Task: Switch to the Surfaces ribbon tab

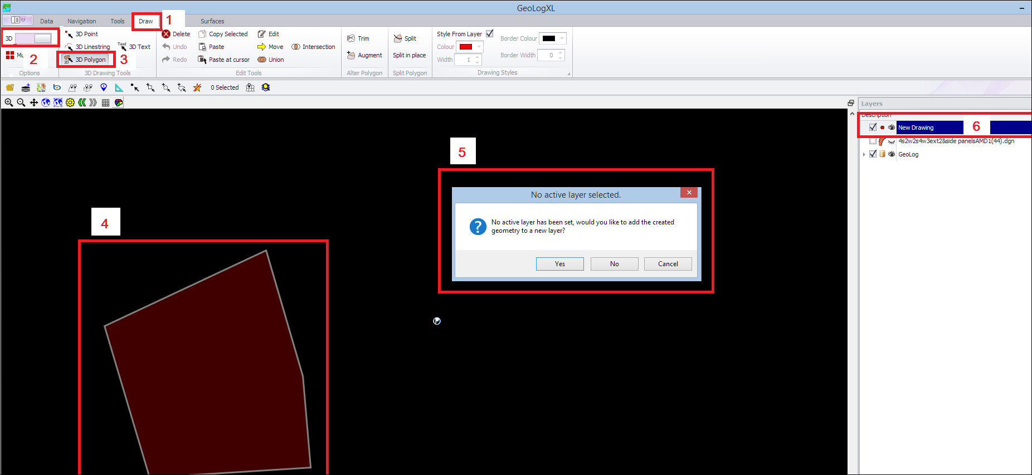Action: click(212, 21)
